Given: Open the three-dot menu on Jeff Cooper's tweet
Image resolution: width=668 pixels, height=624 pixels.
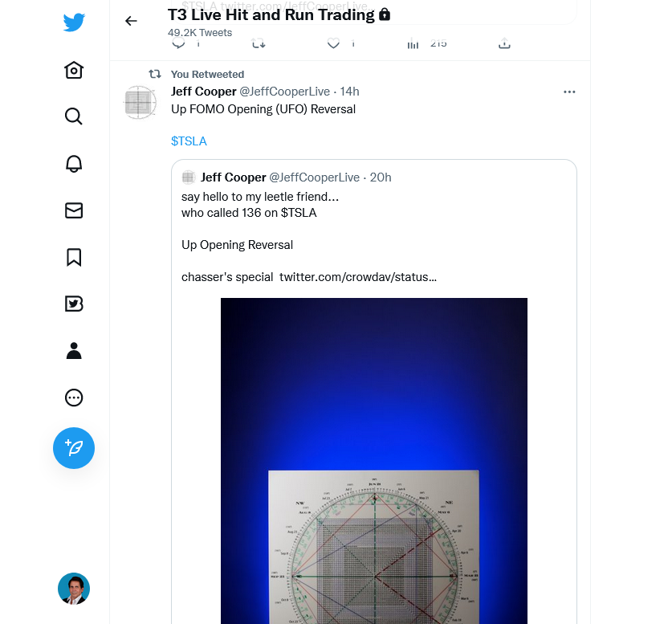Looking at the screenshot, I should pyautogui.click(x=569, y=92).
